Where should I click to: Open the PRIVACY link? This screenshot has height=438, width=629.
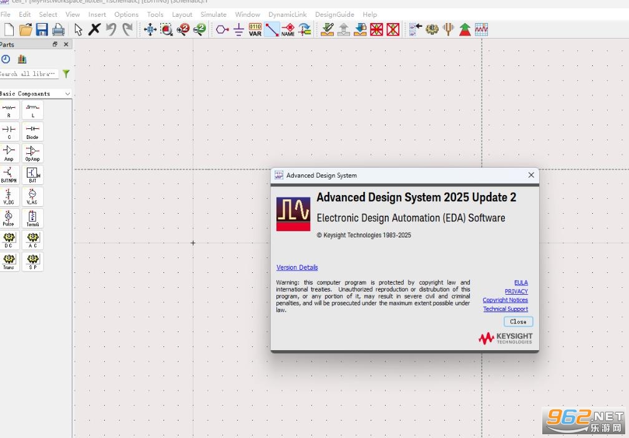pyautogui.click(x=516, y=292)
